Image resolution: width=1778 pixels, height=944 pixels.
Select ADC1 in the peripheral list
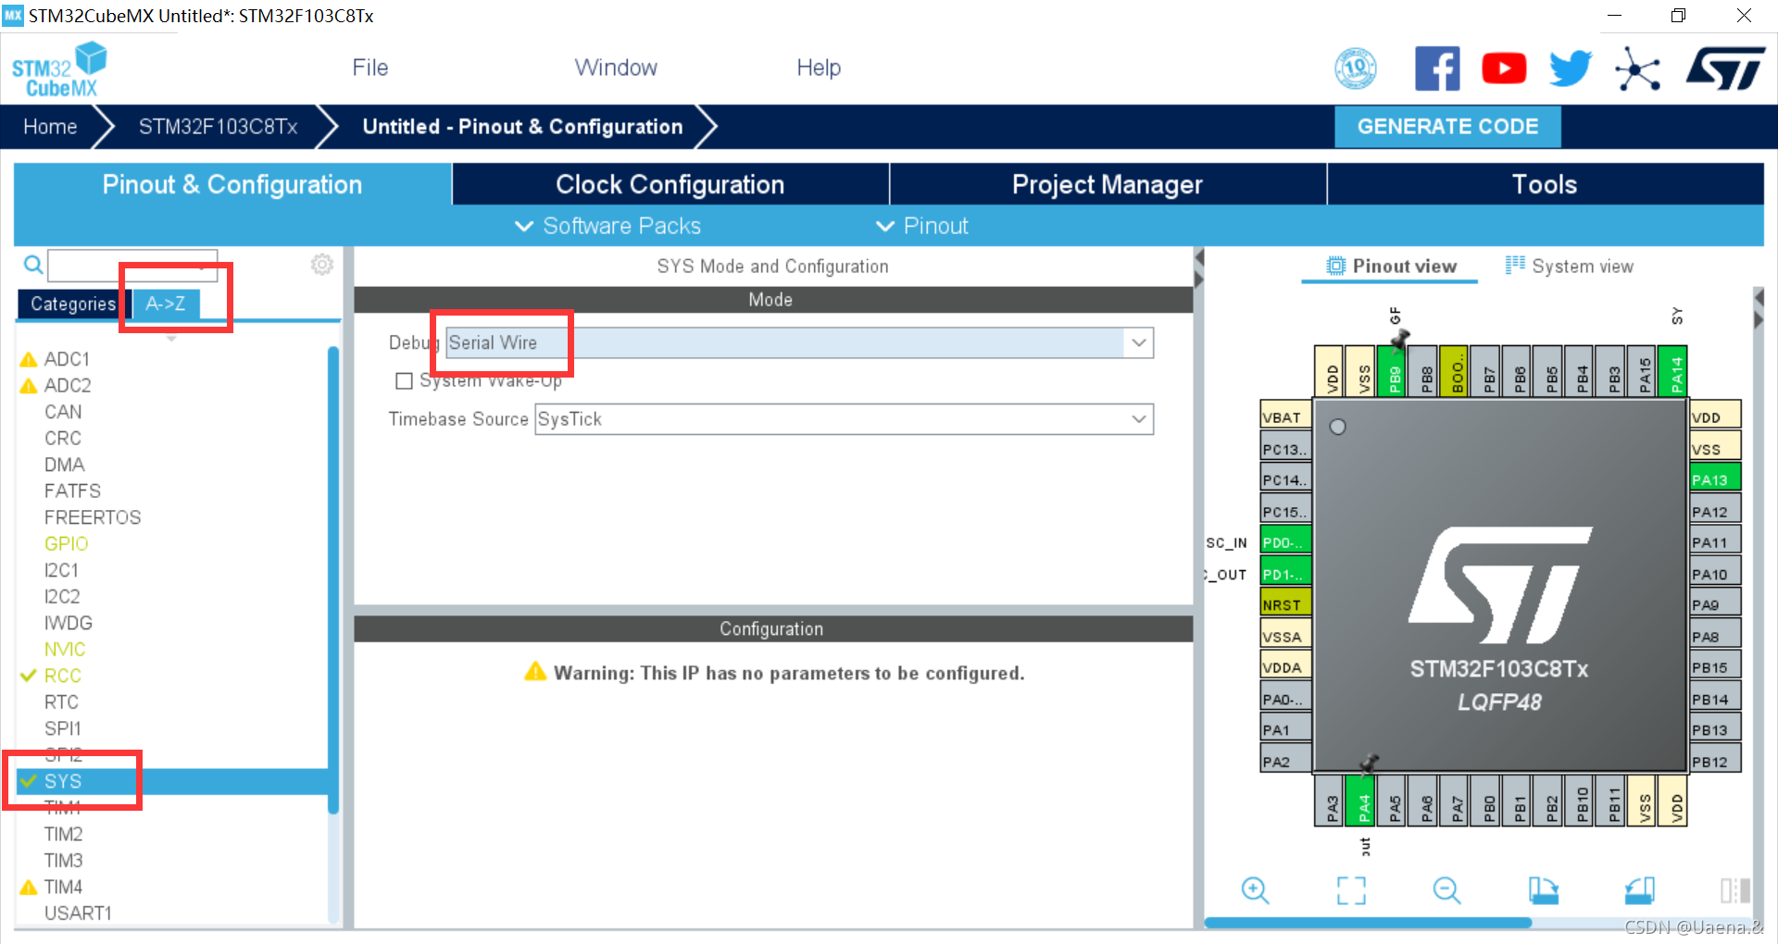(x=67, y=359)
